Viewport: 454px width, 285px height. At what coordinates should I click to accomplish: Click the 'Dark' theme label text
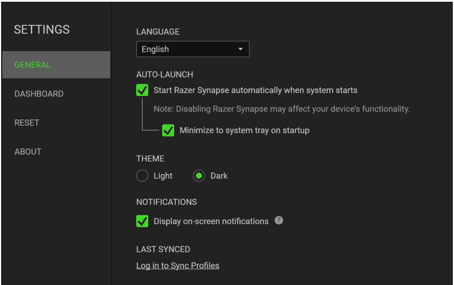(219, 176)
